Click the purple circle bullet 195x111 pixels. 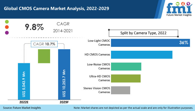tap(7, 33)
